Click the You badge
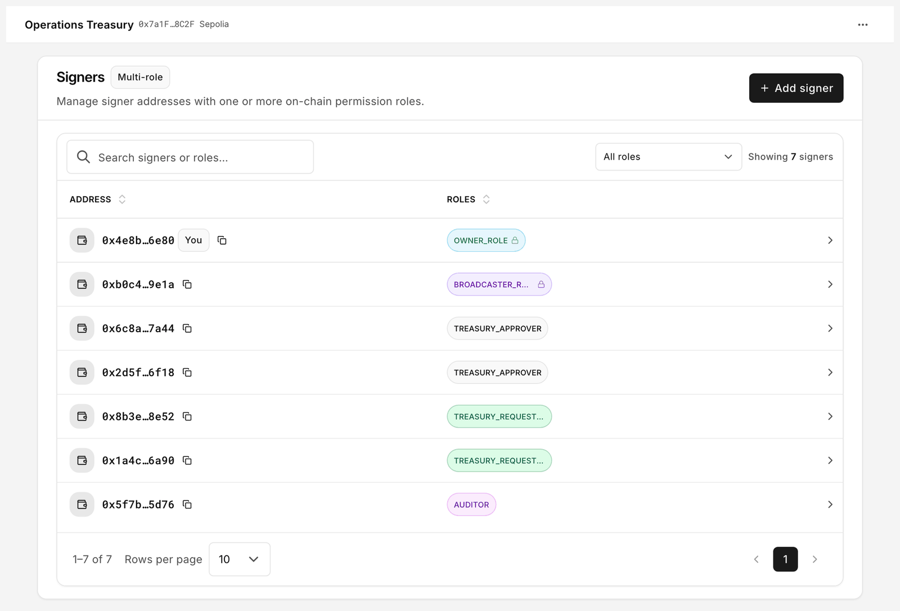This screenshot has width=900, height=611. [x=193, y=240]
